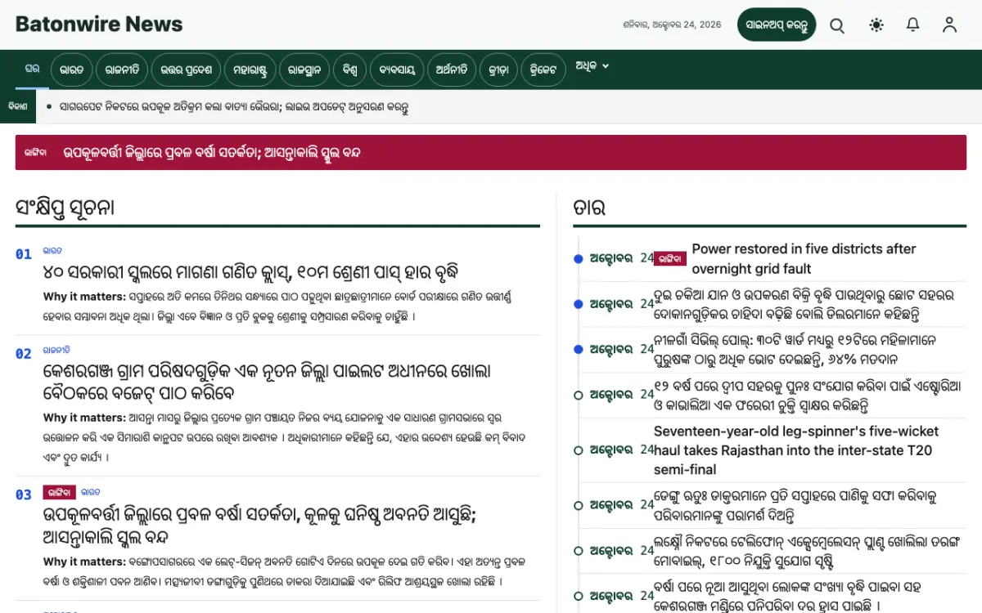Screen dimensions: 982x613
Task: Open the user account profile icon
Action: 949,25
